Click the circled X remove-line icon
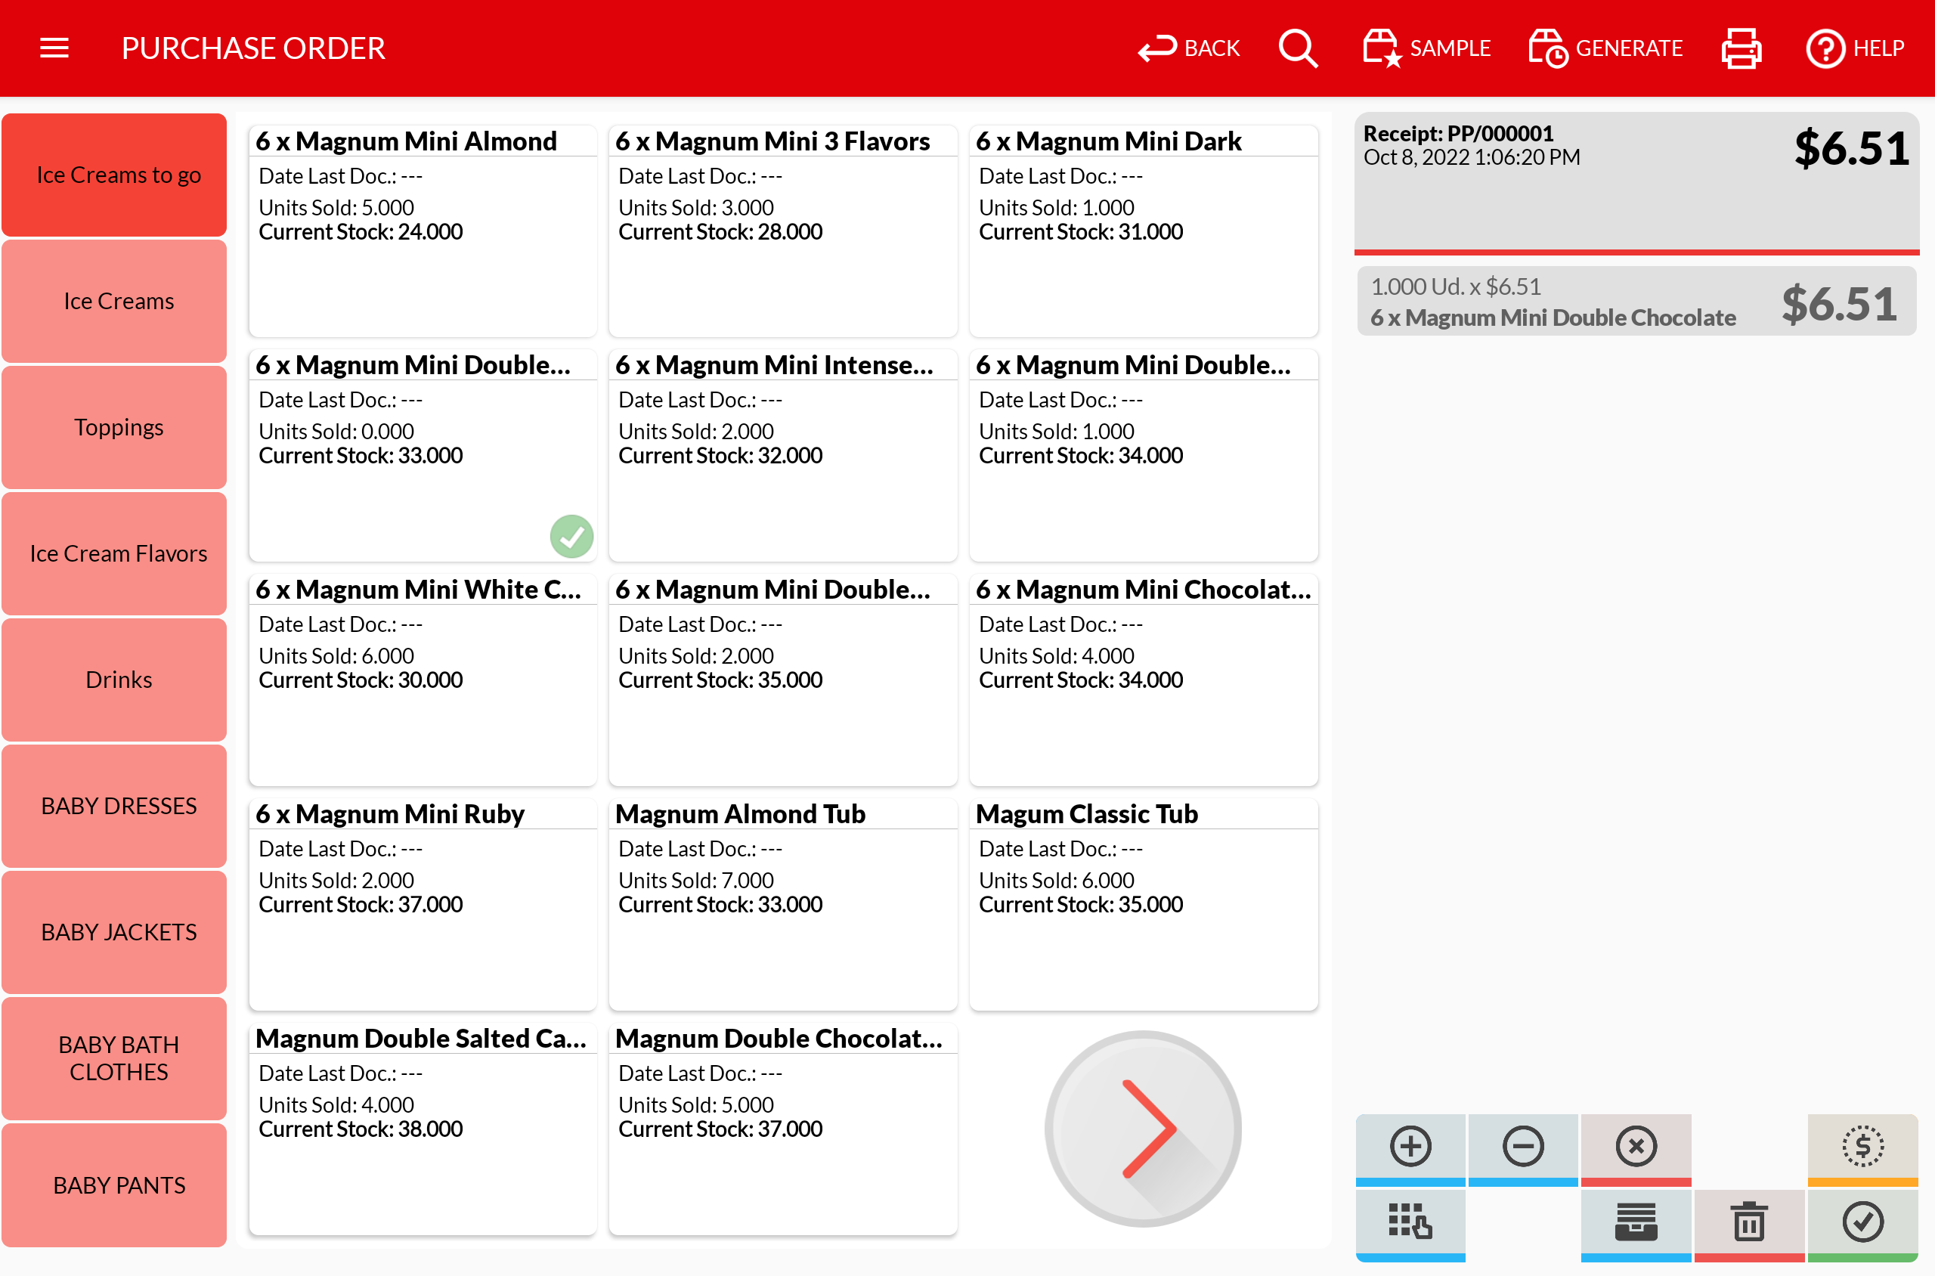This screenshot has height=1276, width=1935. pyautogui.click(x=1635, y=1147)
